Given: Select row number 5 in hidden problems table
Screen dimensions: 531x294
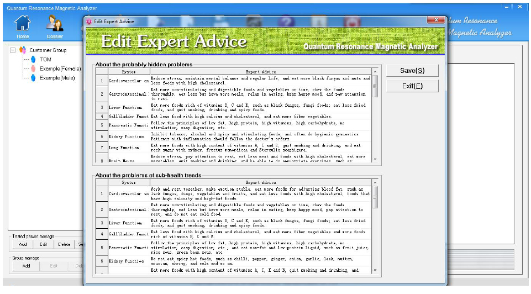Looking at the screenshot, I should pos(102,125).
